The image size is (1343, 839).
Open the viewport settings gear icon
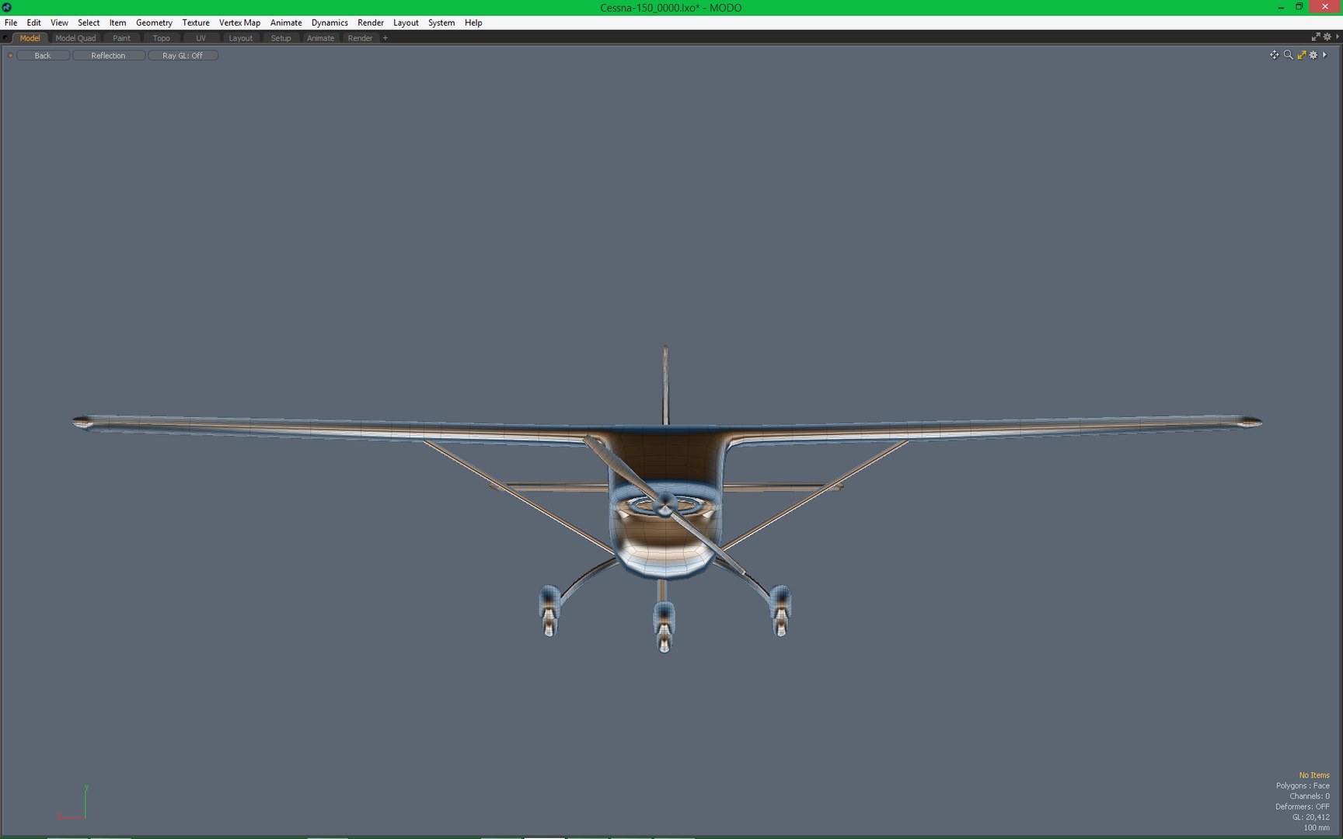coord(1313,55)
